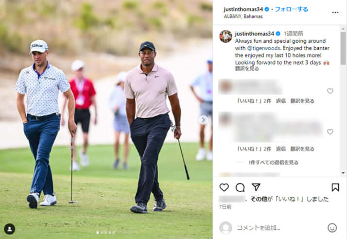The image size is (347, 239).
Task: Go to next photo with arrow chevron
Action: 203,120
